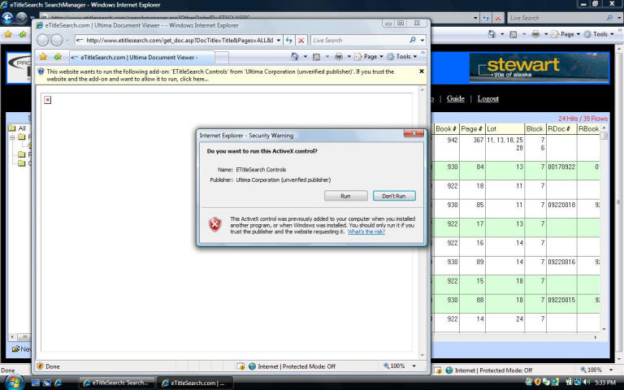Click the Stop icon in the Document Viewer
The image size is (624, 390).
[301, 40]
